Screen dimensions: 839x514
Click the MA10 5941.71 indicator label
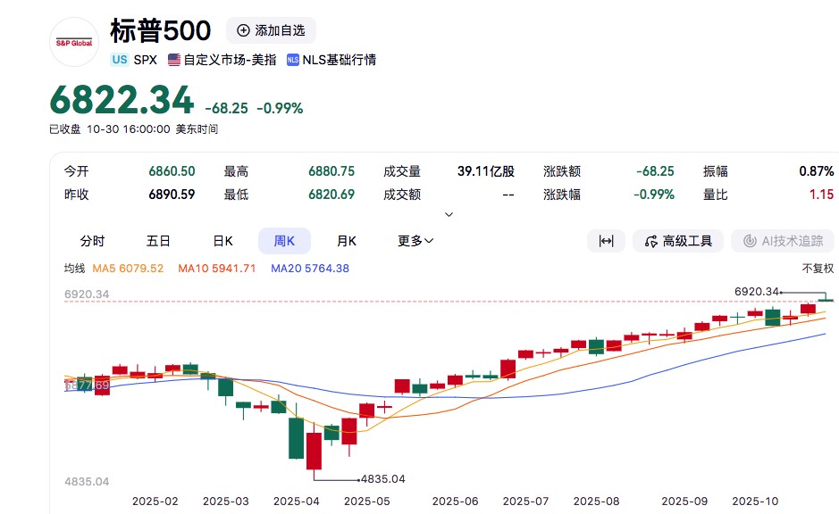click(217, 269)
